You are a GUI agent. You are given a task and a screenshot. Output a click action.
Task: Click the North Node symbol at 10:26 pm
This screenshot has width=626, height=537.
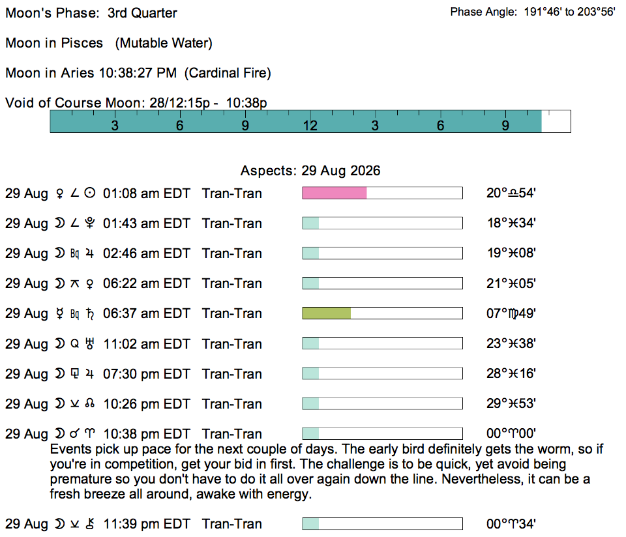coord(90,404)
